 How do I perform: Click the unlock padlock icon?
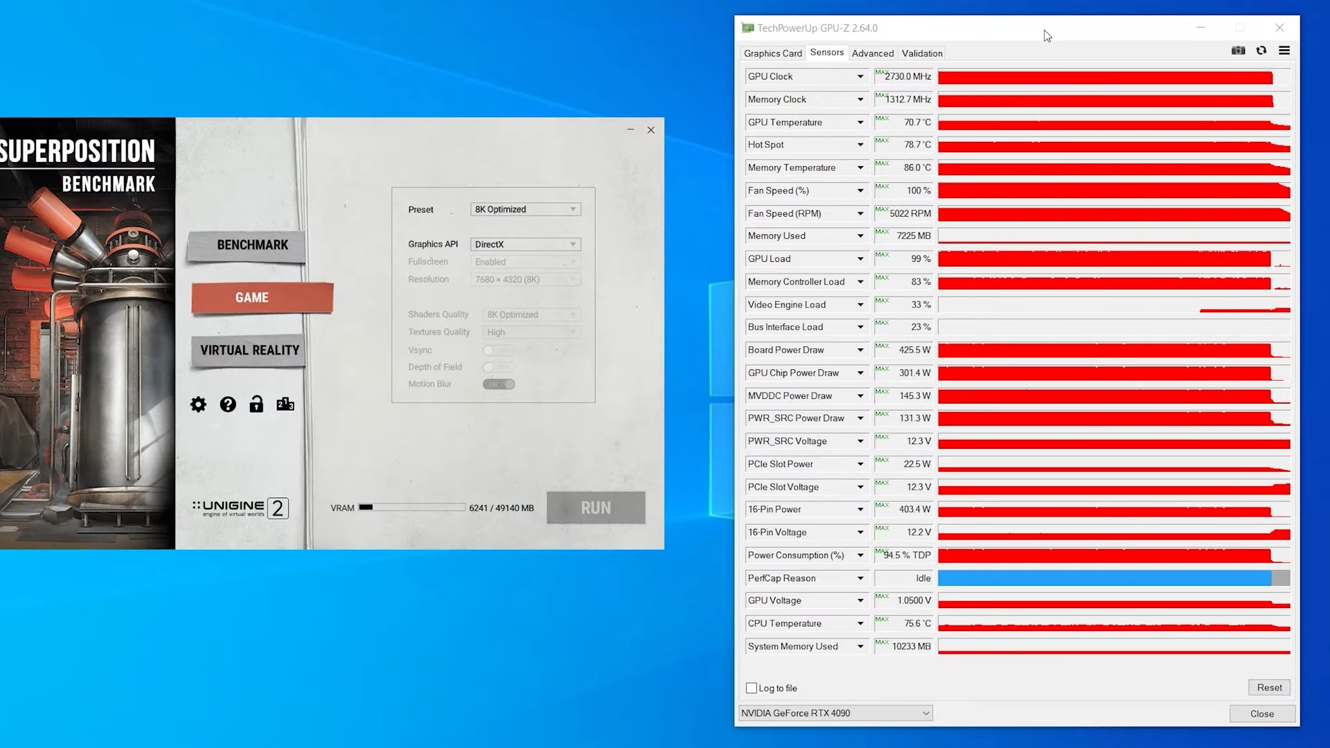(x=256, y=404)
